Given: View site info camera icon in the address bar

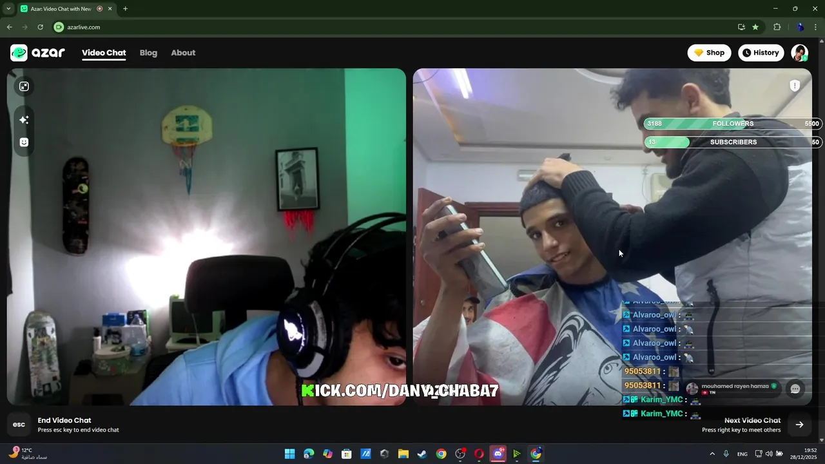Looking at the screenshot, I should pyautogui.click(x=59, y=27).
